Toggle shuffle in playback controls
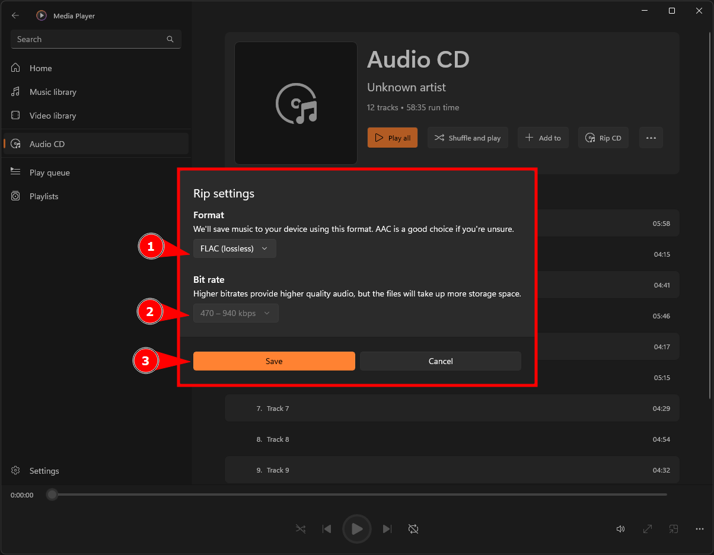714x555 pixels. (x=301, y=528)
